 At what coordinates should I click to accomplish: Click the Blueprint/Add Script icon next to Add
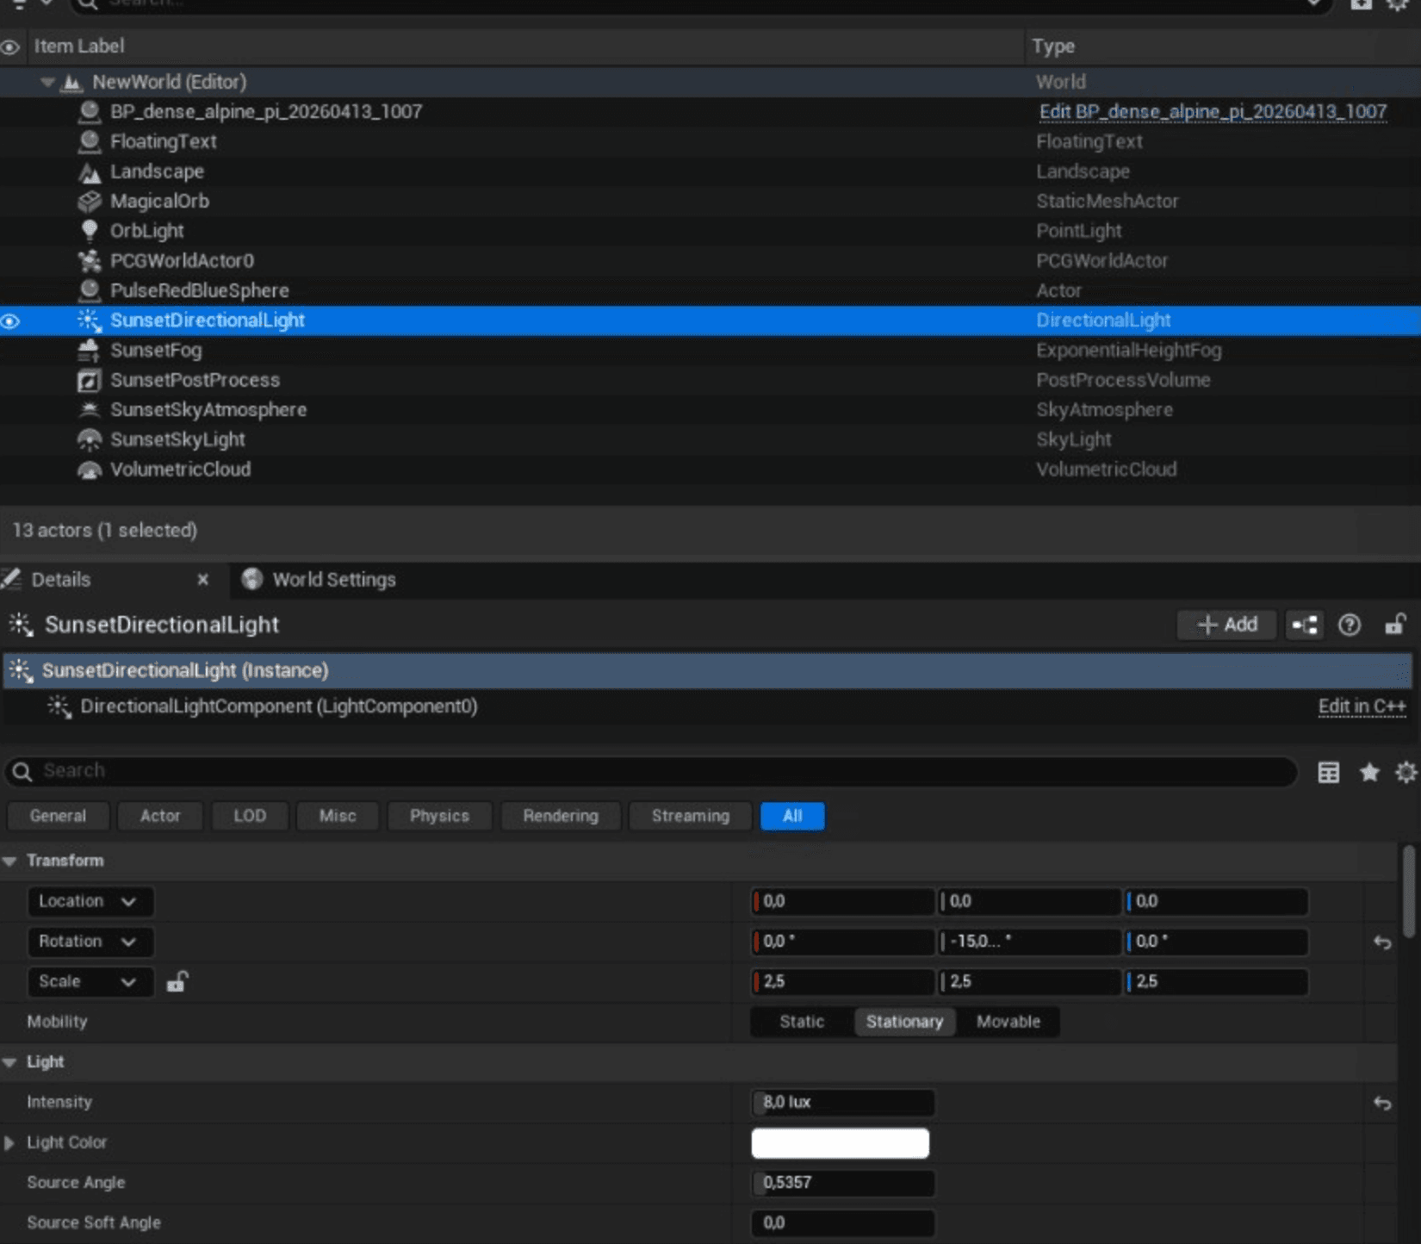click(1305, 625)
